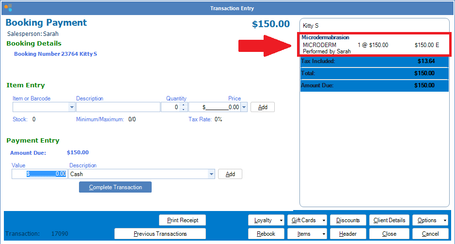455x244 pixels.
Task: Click the Item Description text field
Action: coord(118,107)
